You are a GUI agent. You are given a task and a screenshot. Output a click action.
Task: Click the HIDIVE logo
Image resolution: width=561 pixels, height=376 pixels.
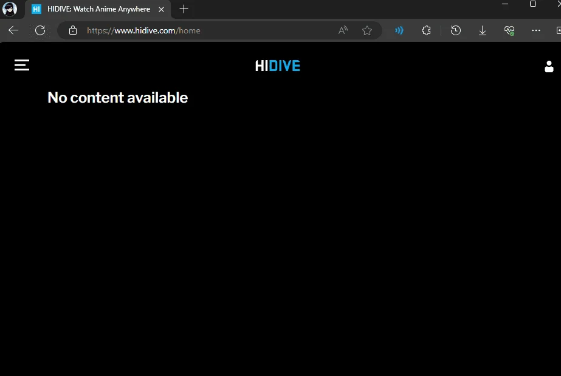(278, 66)
